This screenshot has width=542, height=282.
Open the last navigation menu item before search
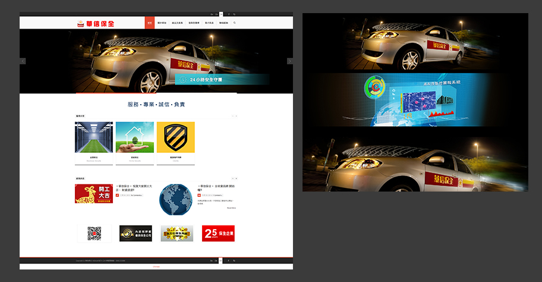coord(223,23)
